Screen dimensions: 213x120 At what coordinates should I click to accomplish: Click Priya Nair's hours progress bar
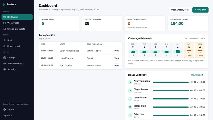coord(171,115)
